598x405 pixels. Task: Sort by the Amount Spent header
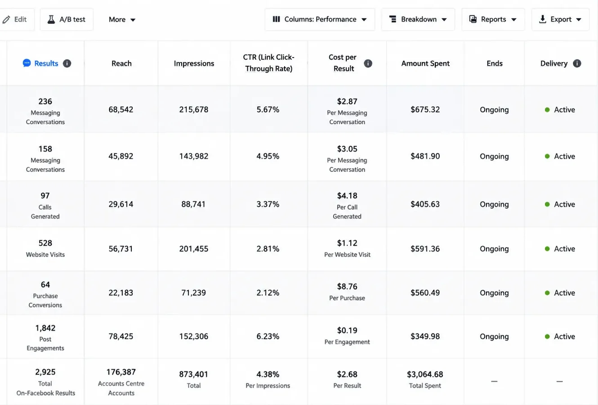pos(425,63)
